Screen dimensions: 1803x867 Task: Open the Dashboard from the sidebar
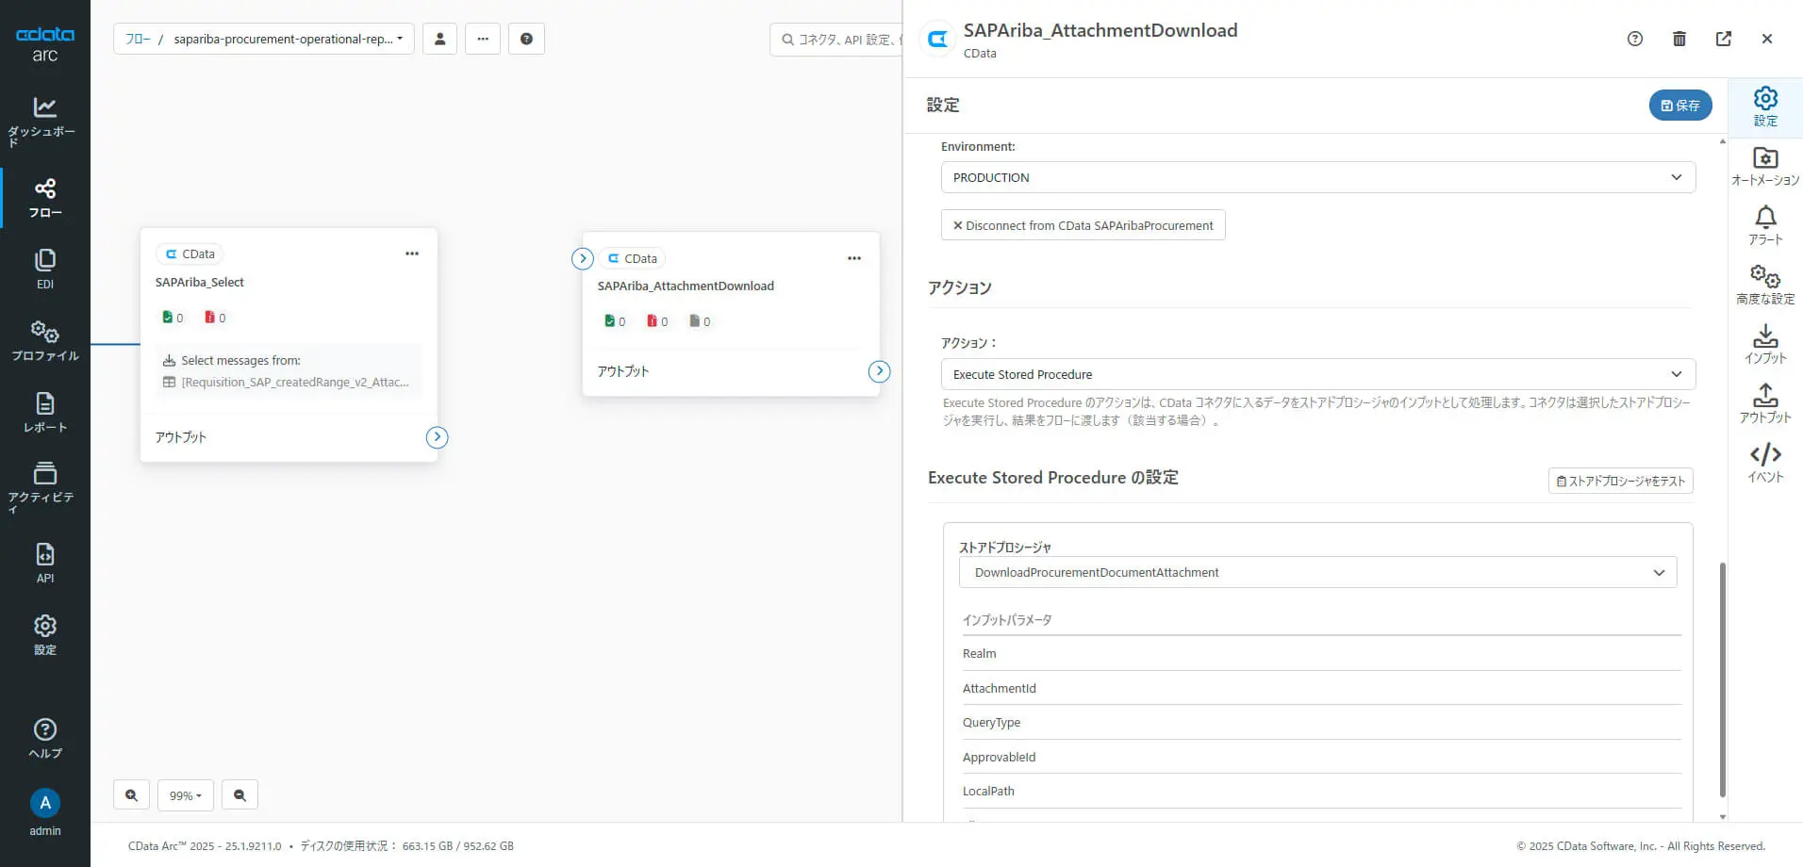tap(44, 121)
